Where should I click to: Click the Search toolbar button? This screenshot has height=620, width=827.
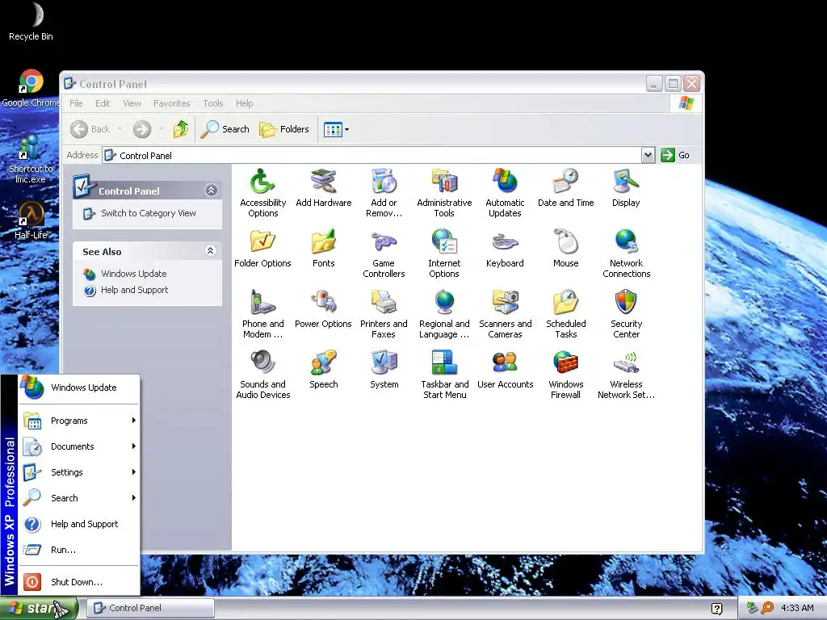coord(225,129)
